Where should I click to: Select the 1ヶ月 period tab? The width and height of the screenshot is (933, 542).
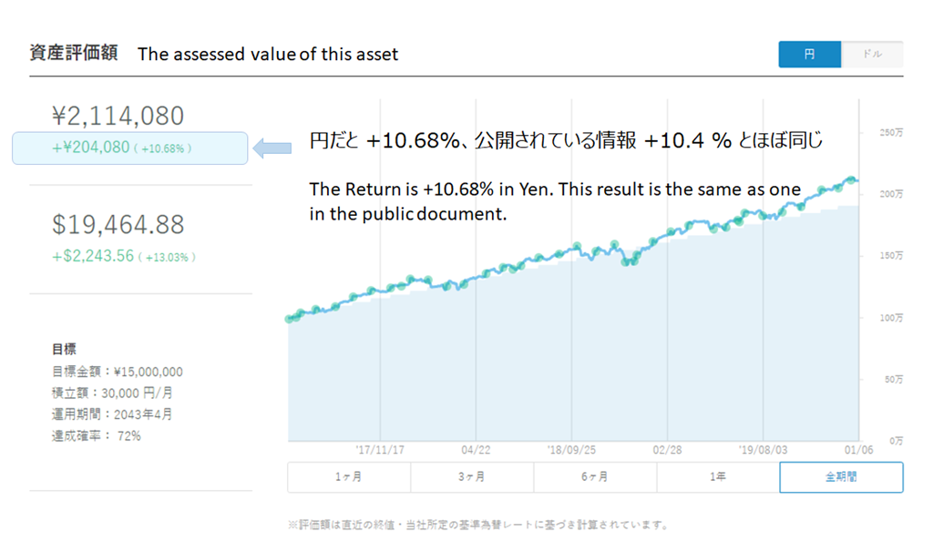[349, 477]
